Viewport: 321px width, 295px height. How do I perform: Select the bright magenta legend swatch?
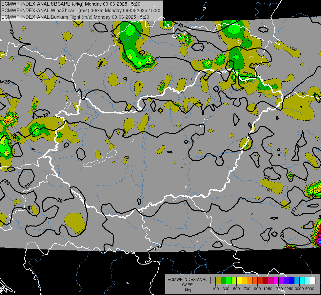[276, 281]
